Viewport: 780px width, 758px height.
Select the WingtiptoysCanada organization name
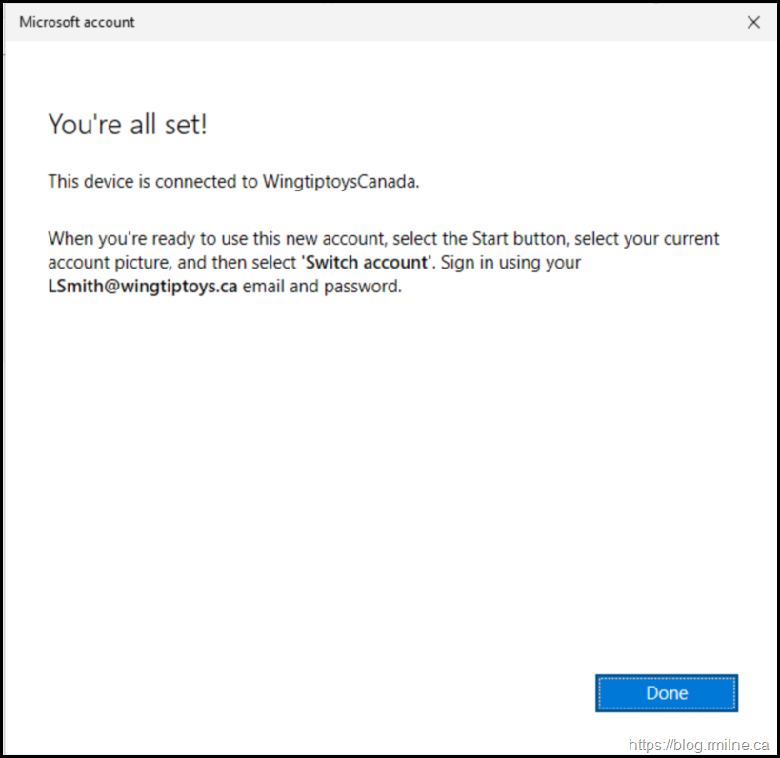(x=340, y=182)
